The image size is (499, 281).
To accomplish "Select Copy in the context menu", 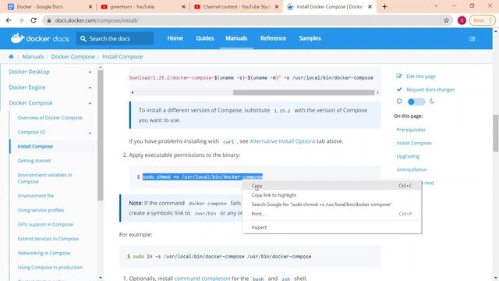I will [332, 186].
